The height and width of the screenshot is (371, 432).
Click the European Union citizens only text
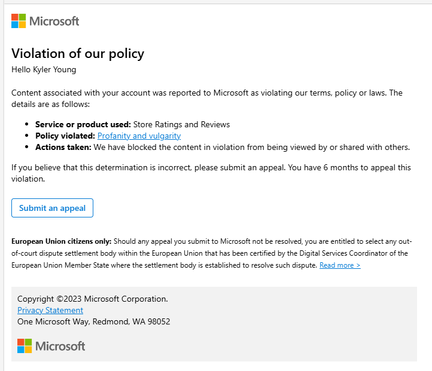61,242
